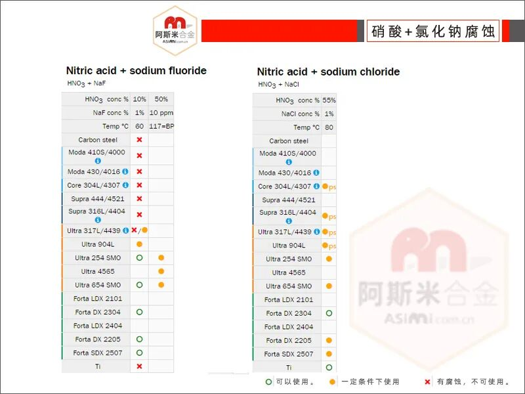Click green circle for Ultra 254 SMO at 10%
This screenshot has width=525, height=394.
click(x=140, y=257)
